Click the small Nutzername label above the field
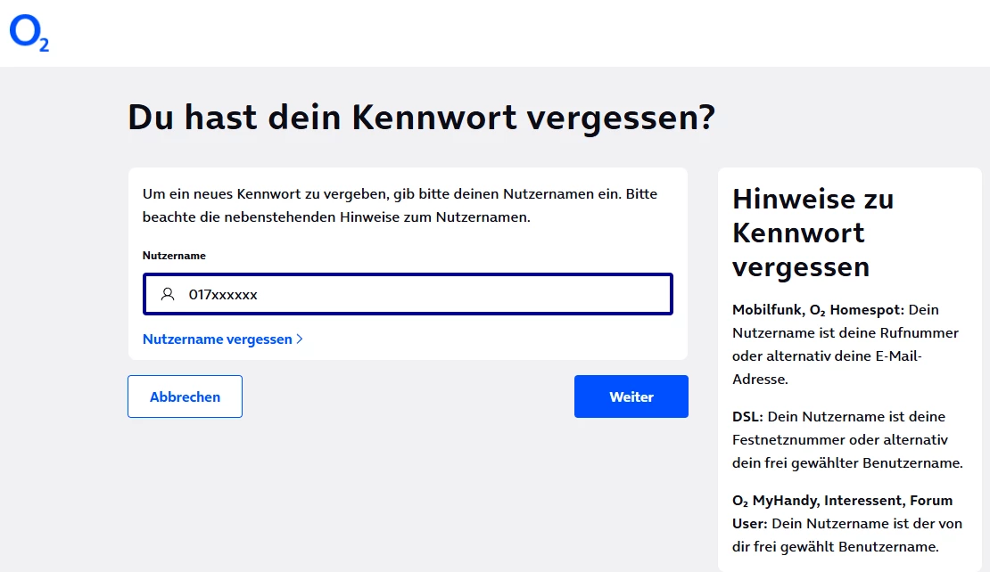 [174, 256]
